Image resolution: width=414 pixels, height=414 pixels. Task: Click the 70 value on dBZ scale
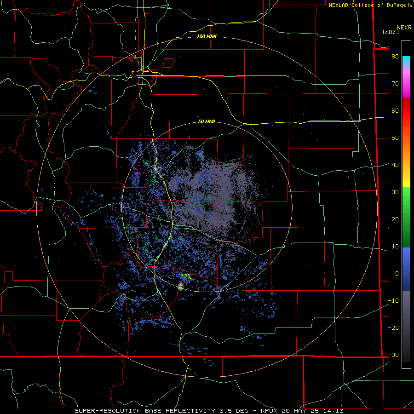pos(395,83)
